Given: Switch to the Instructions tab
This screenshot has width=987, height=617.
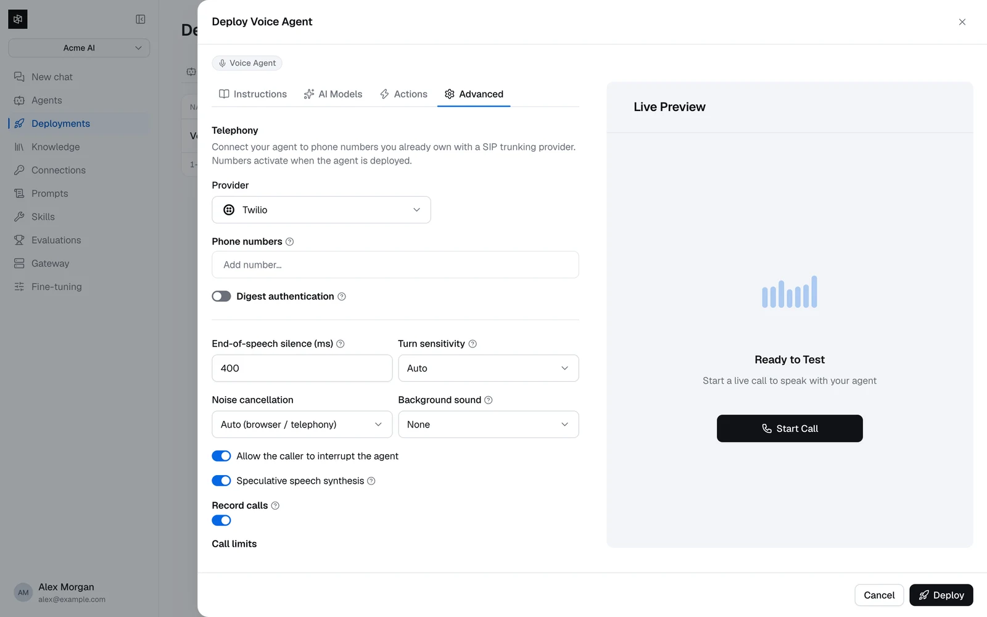Looking at the screenshot, I should pyautogui.click(x=253, y=94).
